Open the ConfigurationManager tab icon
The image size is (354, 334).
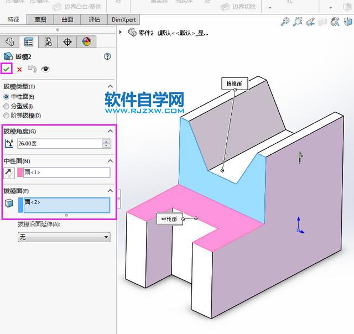point(48,42)
